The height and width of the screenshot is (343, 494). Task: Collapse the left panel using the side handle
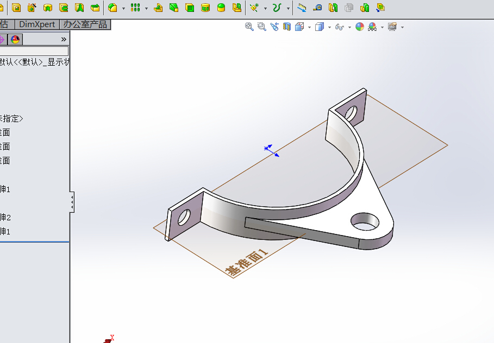[72, 202]
